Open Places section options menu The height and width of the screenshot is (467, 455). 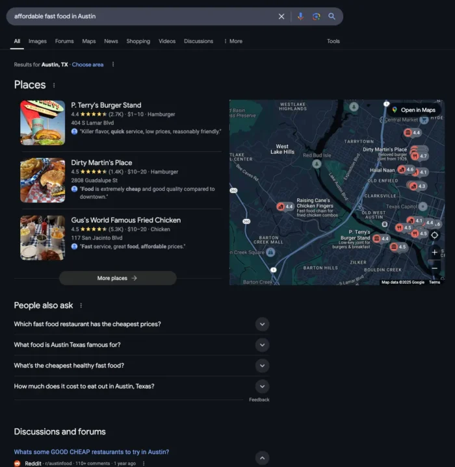(54, 85)
